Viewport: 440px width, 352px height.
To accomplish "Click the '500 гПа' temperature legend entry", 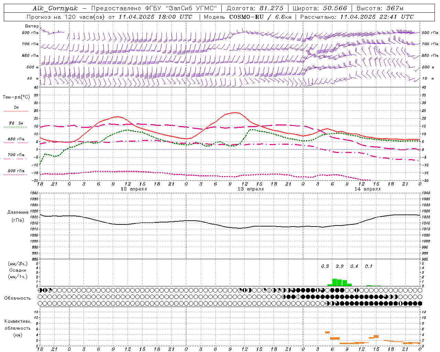I will [x=16, y=171].
